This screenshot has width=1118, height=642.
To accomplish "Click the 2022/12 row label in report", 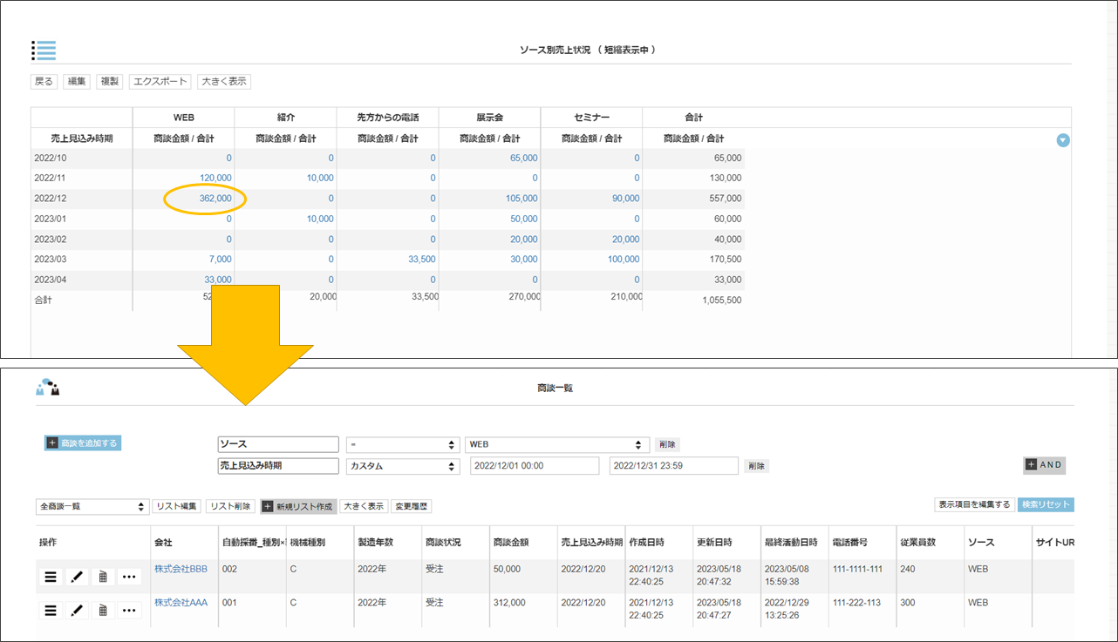I will (51, 199).
